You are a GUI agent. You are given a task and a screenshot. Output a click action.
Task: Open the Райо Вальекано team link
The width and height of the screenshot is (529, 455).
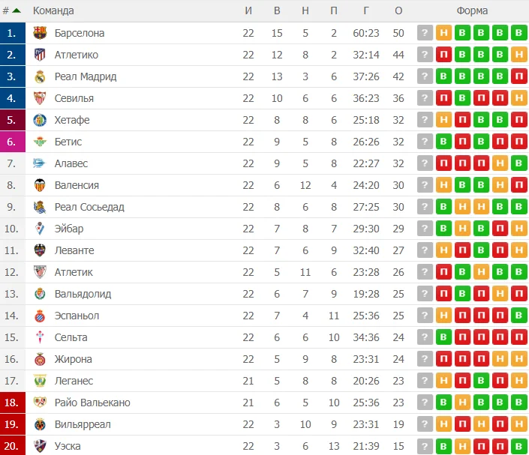(x=92, y=403)
